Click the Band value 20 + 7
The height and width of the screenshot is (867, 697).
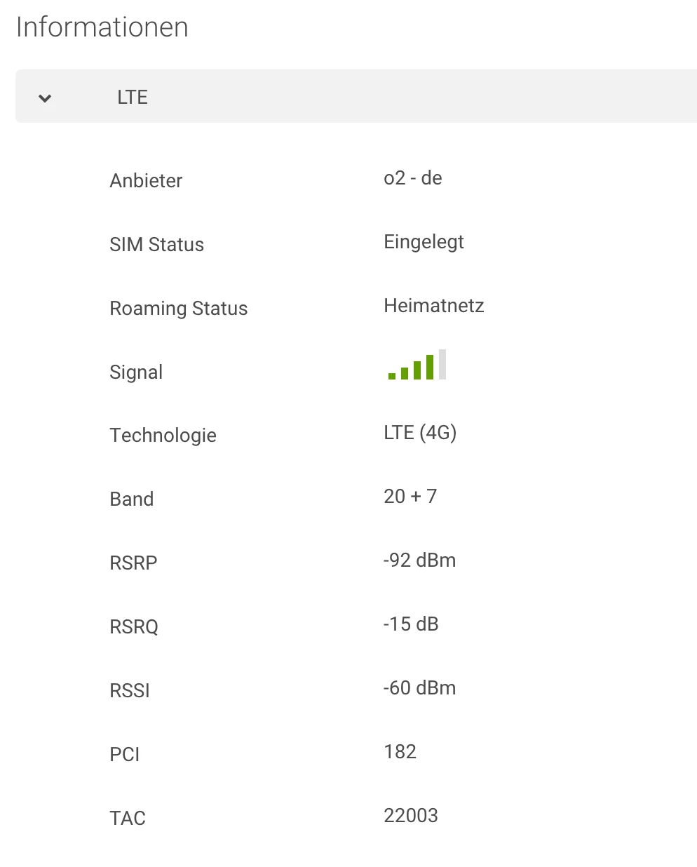click(410, 497)
